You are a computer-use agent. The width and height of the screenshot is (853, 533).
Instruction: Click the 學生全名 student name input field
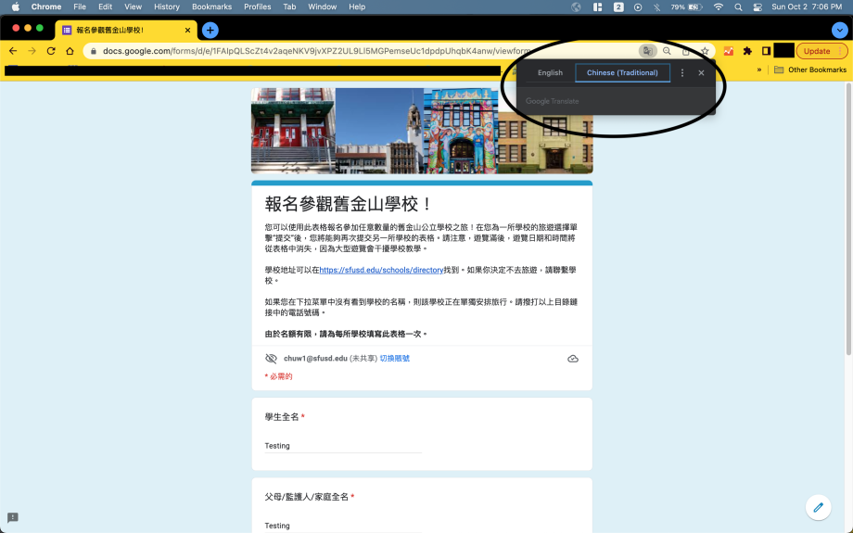(343, 446)
